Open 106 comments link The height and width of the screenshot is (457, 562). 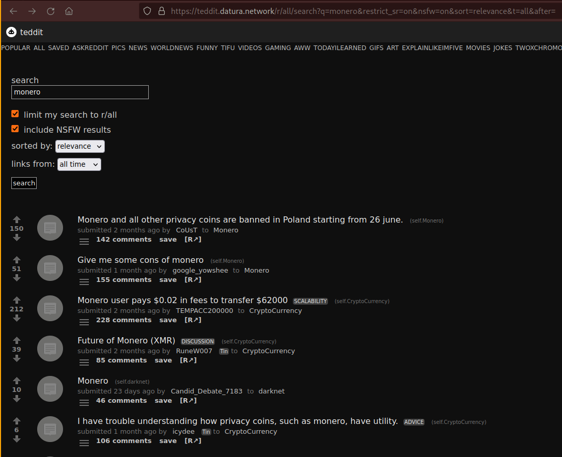click(123, 441)
